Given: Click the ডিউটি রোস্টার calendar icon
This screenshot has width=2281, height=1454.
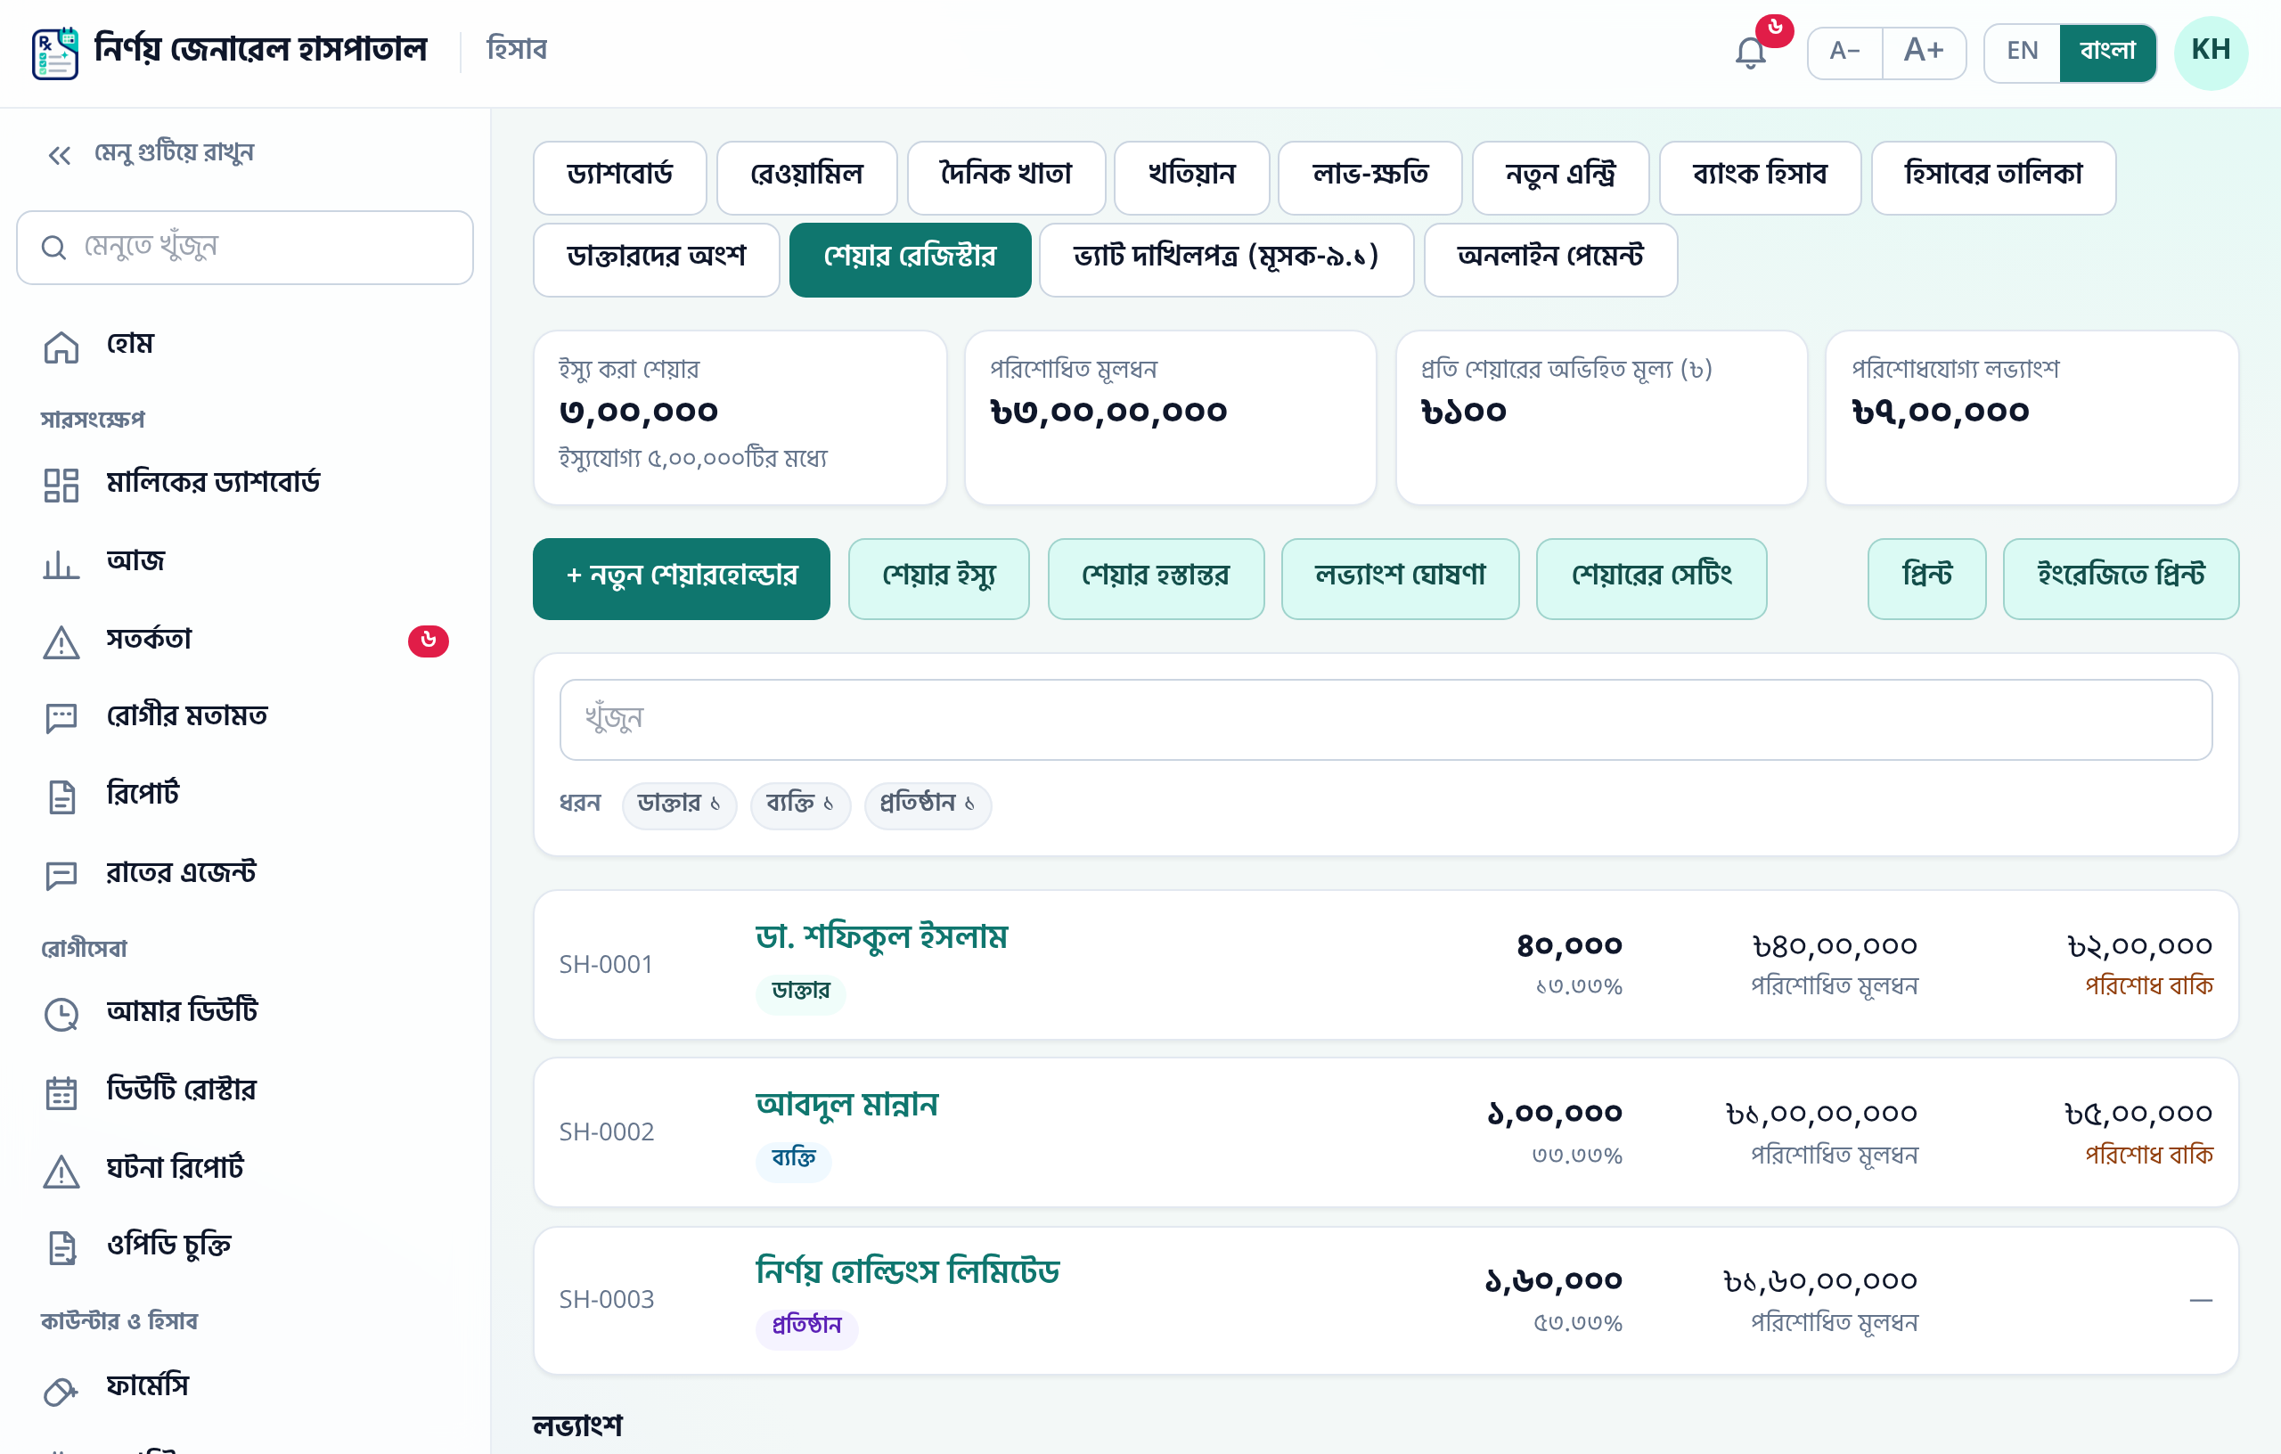Looking at the screenshot, I should [x=61, y=1092].
